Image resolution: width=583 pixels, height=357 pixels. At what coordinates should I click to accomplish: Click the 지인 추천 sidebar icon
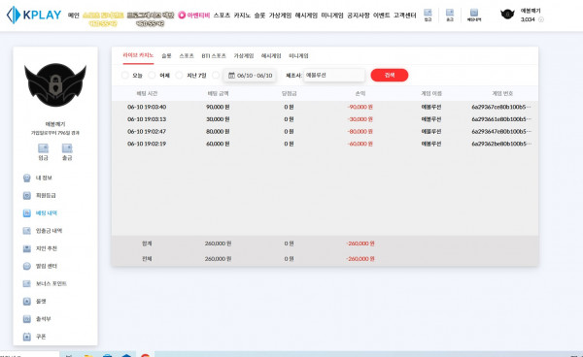(27, 248)
